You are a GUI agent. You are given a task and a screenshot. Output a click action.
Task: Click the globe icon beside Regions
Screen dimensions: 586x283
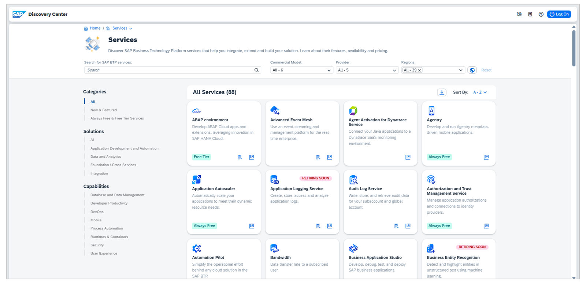472,70
